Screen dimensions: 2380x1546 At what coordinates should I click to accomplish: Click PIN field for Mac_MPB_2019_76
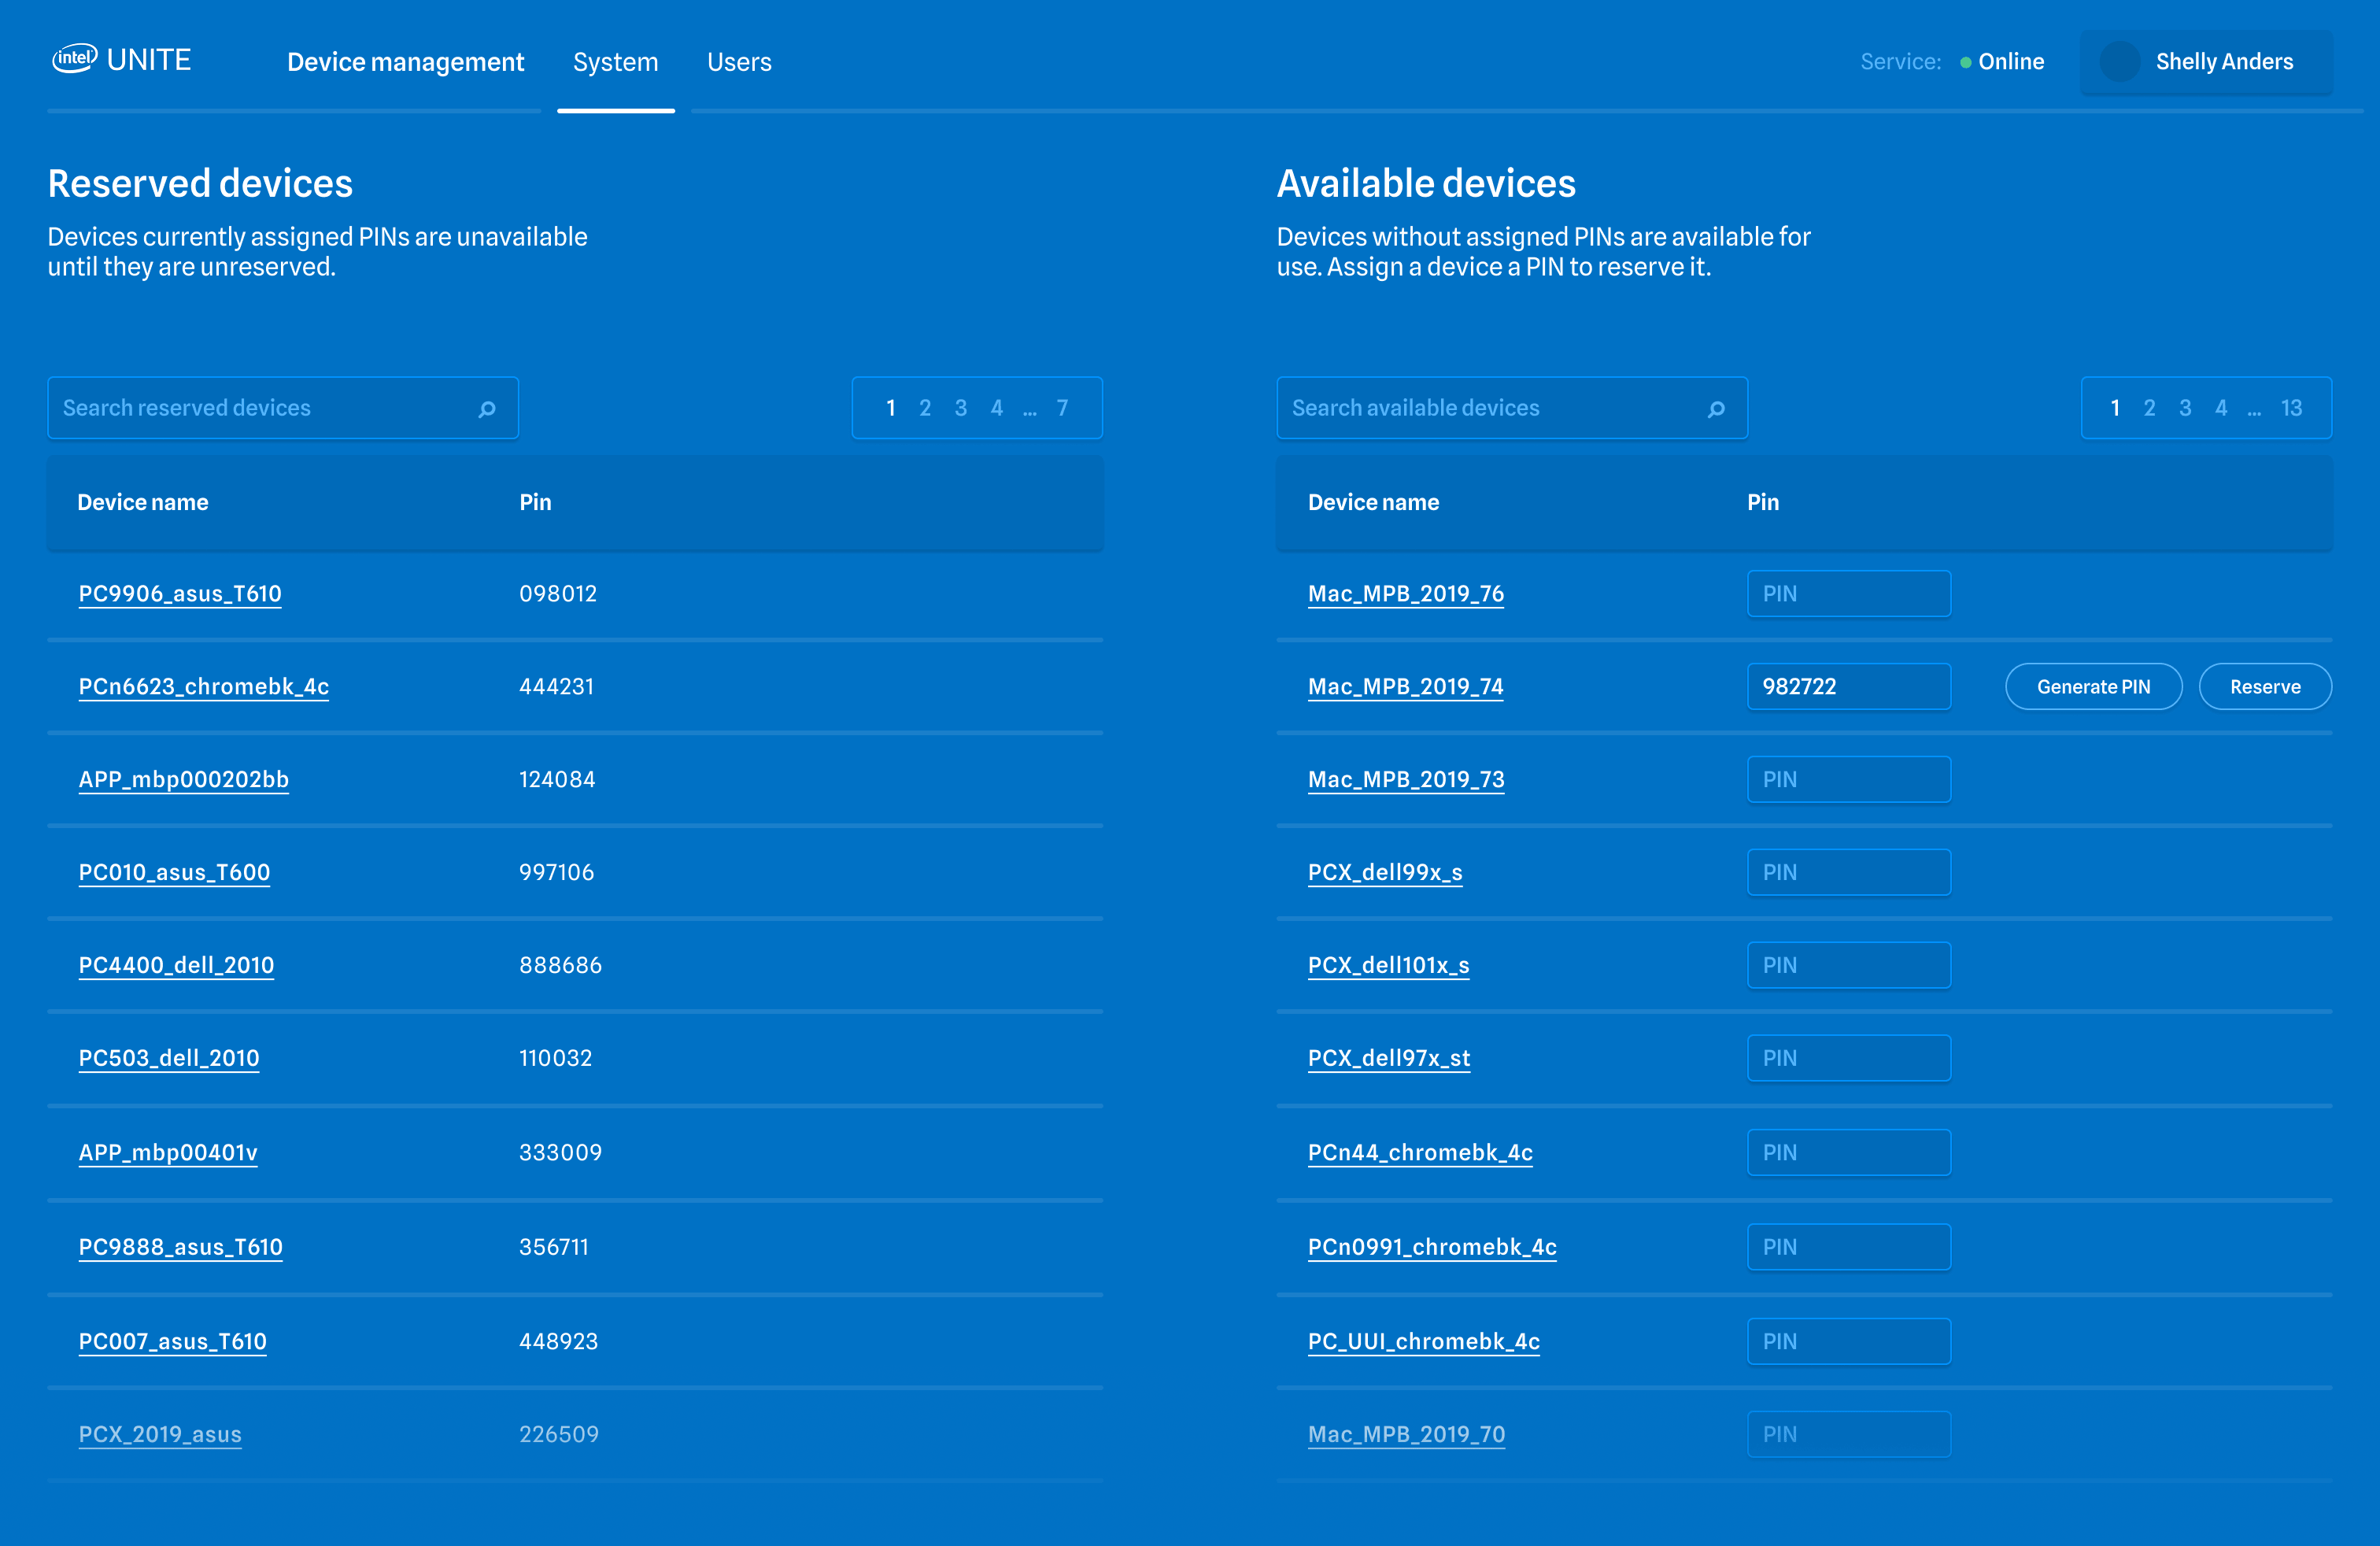1848,594
